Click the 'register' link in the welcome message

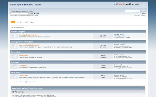(x=31, y=11)
